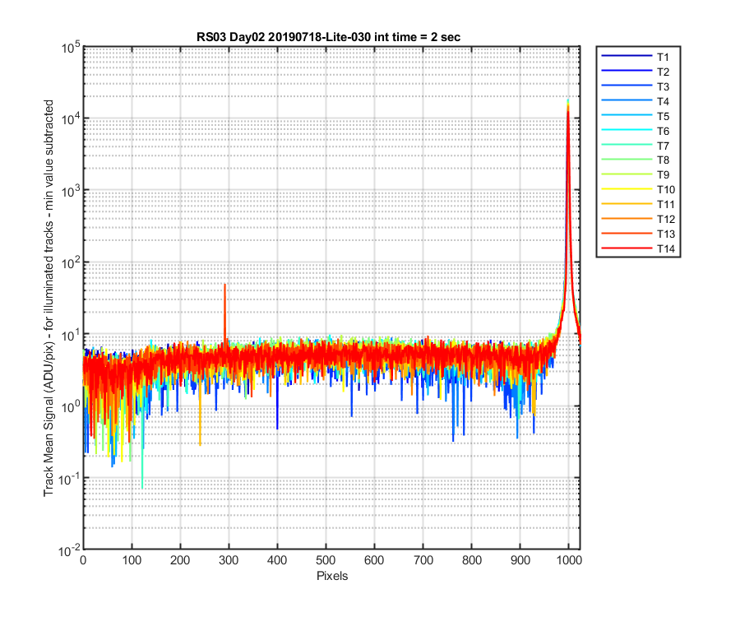Click the cyan T6 line sample in legend

pyautogui.click(x=627, y=129)
